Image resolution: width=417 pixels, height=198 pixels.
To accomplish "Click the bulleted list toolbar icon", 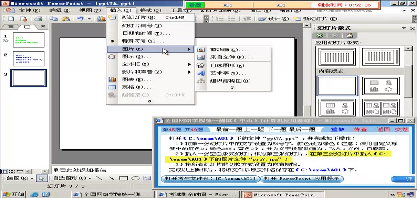I will point(232,19).
